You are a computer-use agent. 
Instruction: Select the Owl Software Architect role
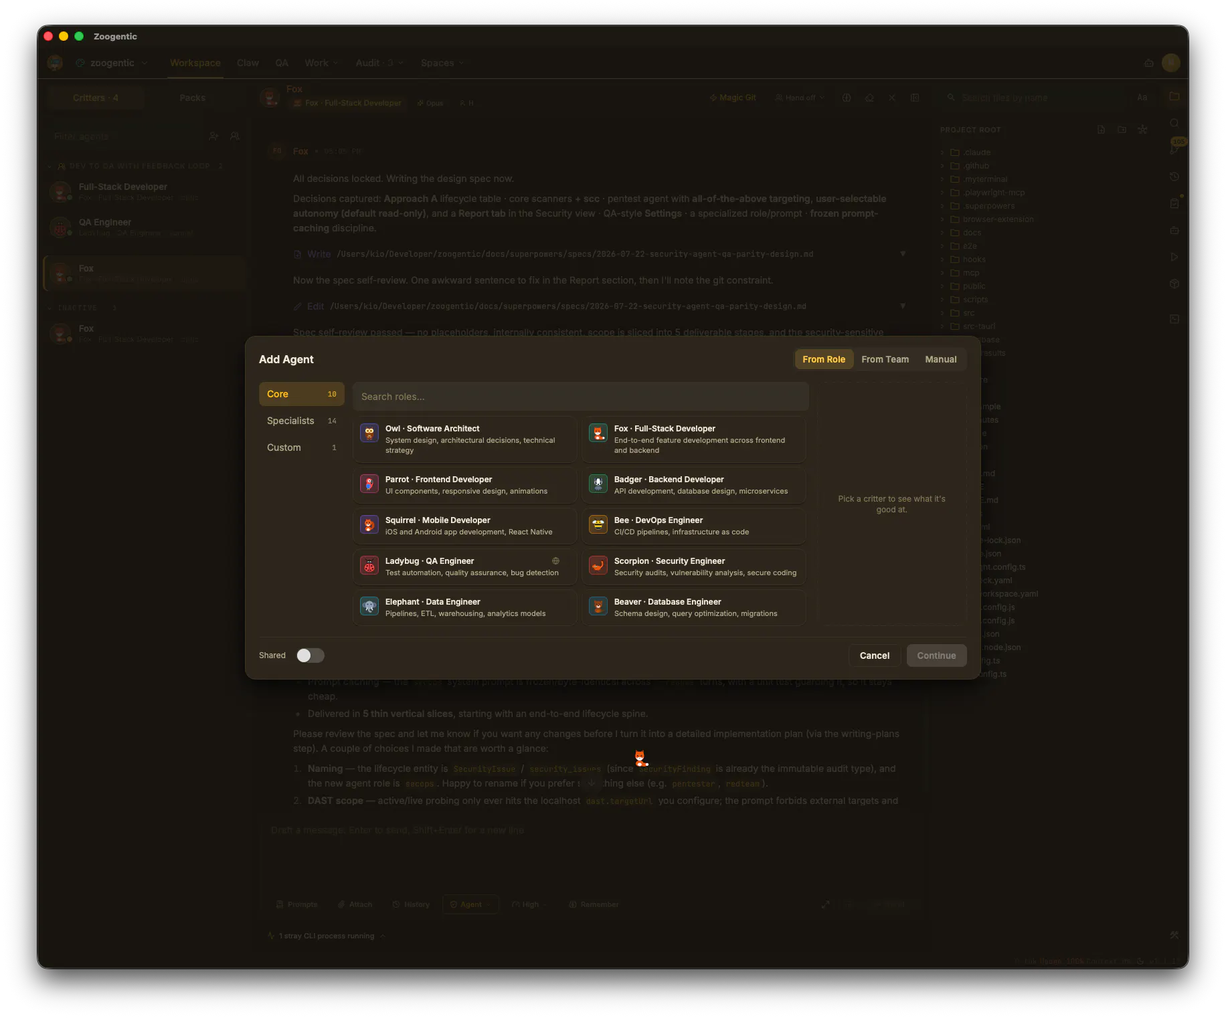(x=464, y=439)
